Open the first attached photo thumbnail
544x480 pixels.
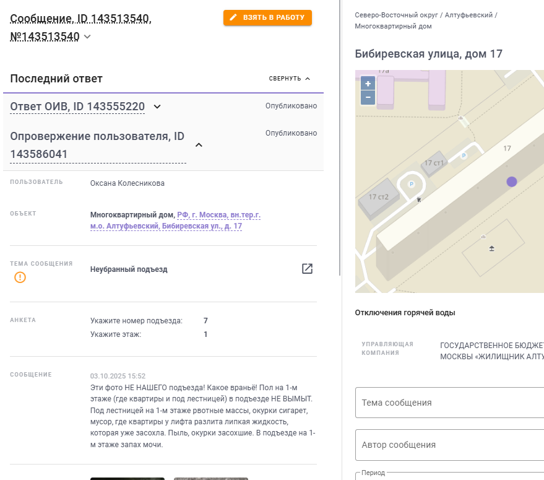(x=127, y=478)
